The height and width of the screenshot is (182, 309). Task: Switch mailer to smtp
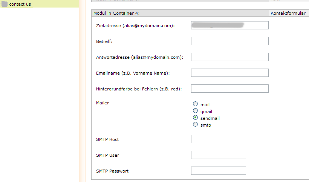(195, 124)
